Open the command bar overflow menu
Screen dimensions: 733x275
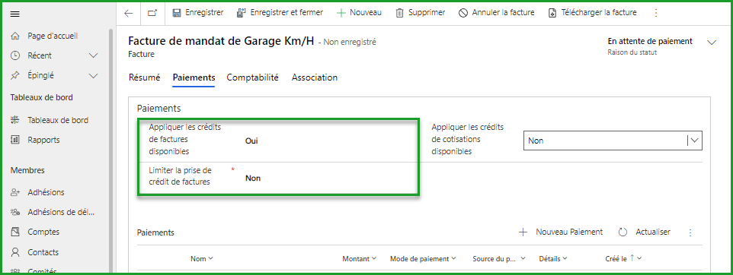[x=656, y=13]
